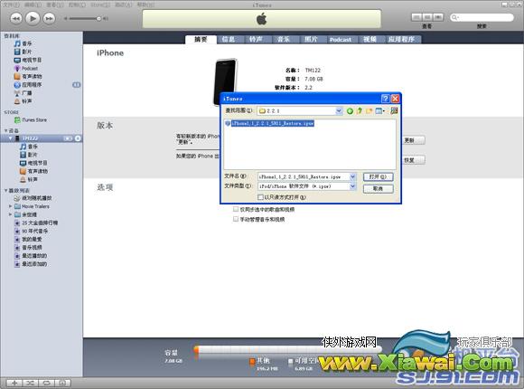Expand the Movie Trailers folder

pyautogui.click(x=10, y=206)
